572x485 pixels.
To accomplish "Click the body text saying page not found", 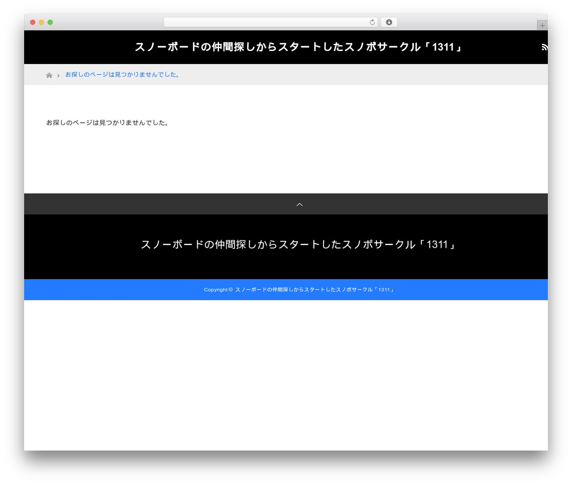I will pos(107,123).
